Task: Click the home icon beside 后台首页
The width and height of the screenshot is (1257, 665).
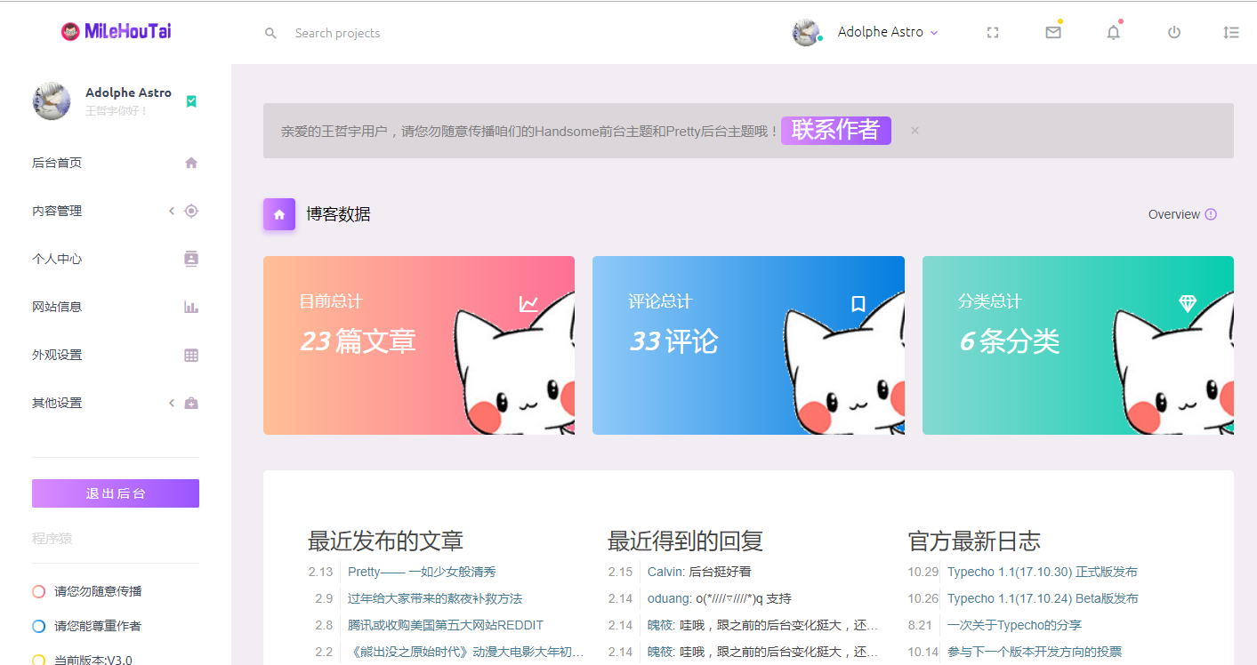Action: (x=191, y=163)
